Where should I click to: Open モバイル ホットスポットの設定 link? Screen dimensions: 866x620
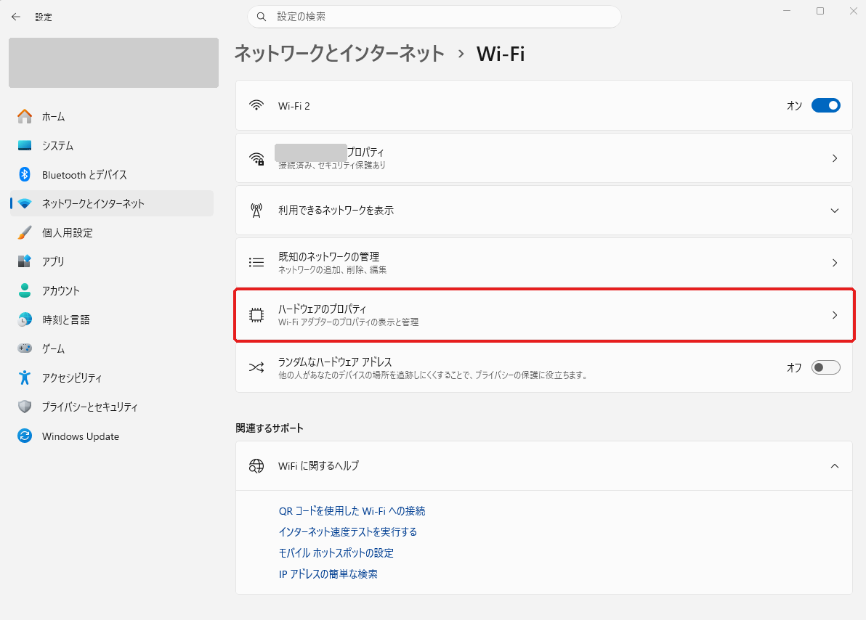pos(336,552)
